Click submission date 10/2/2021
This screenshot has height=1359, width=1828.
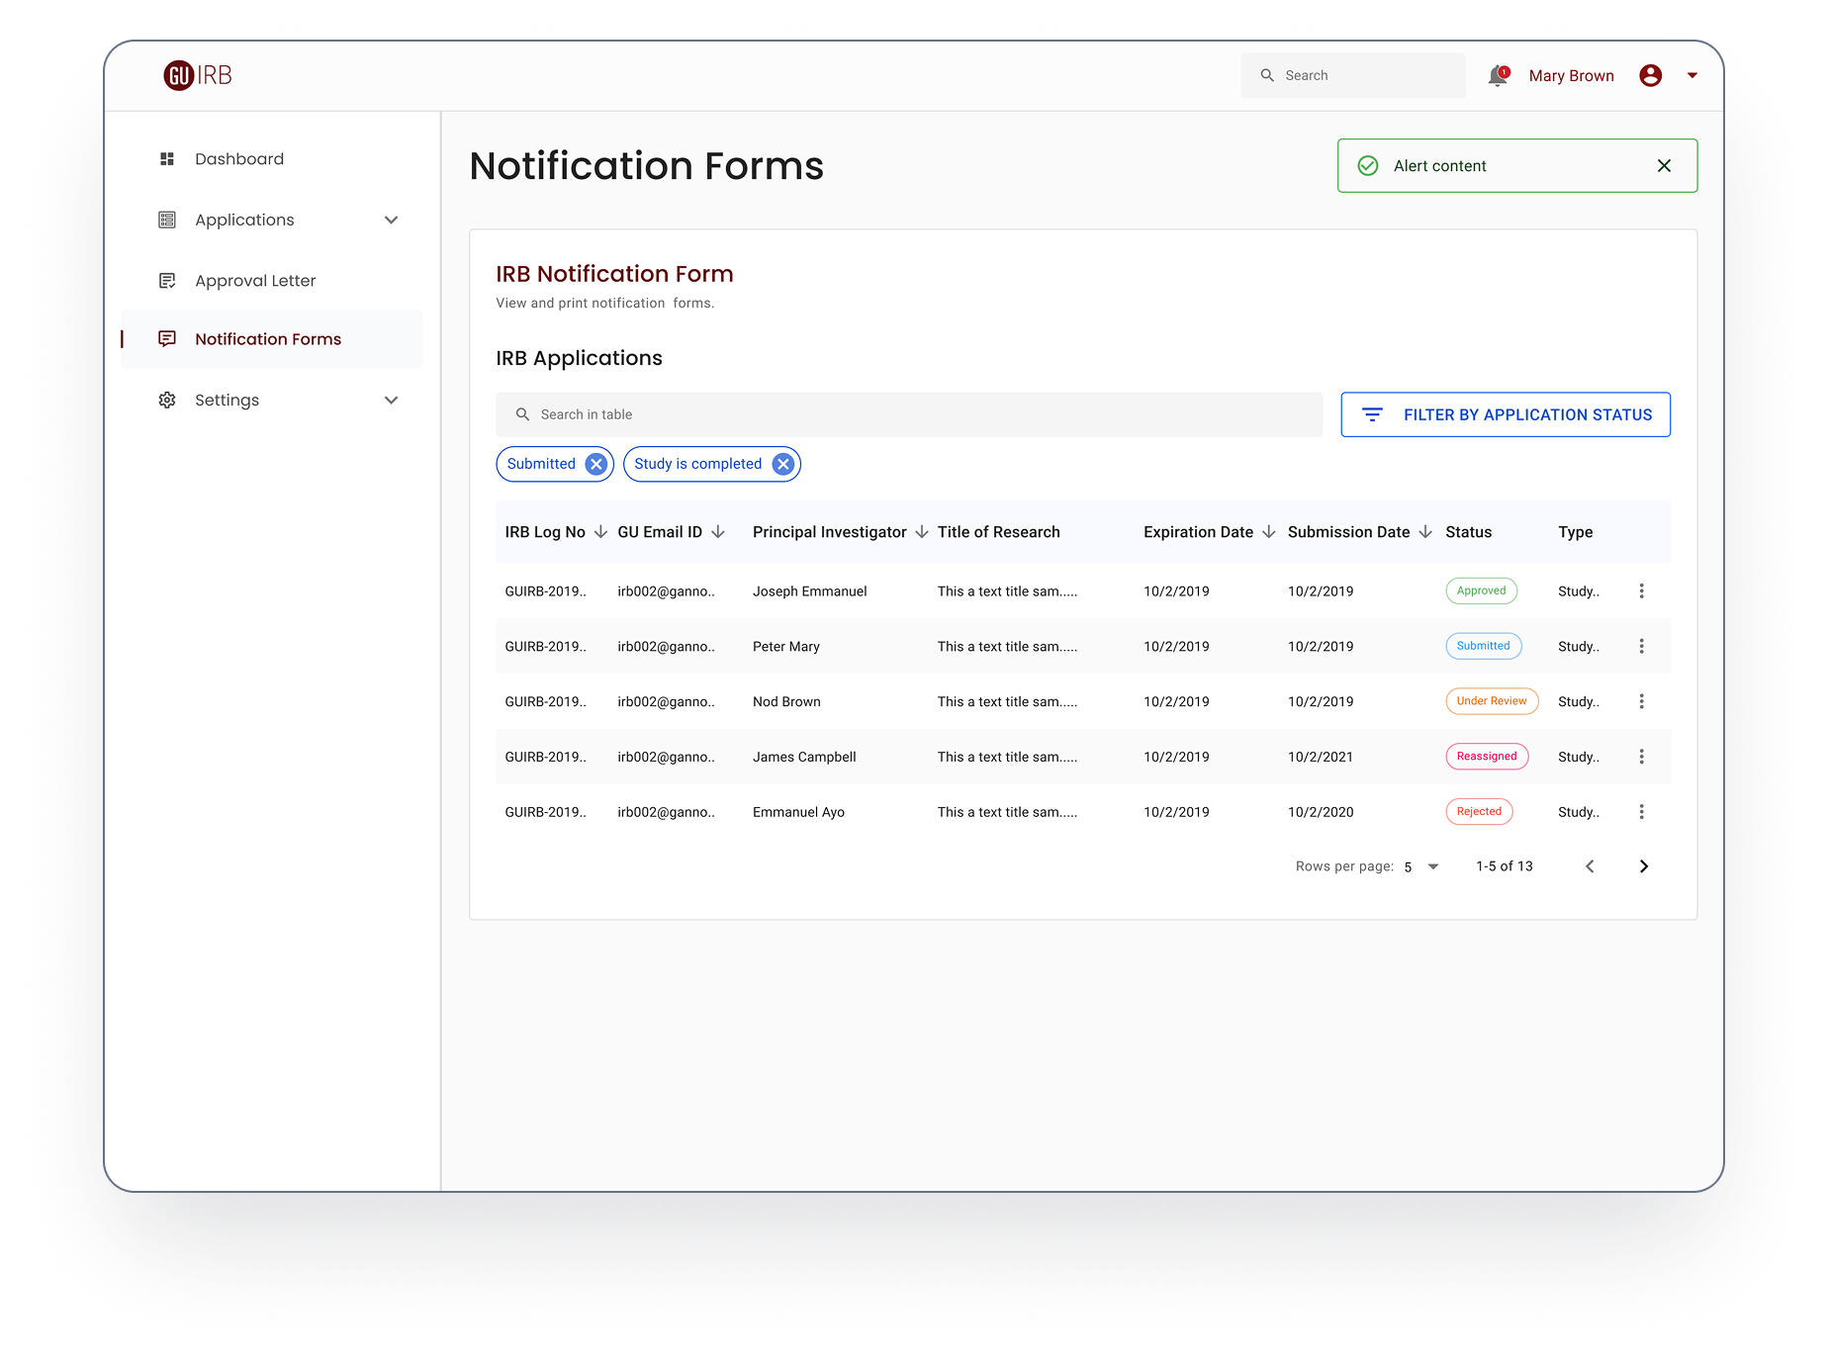(1321, 758)
